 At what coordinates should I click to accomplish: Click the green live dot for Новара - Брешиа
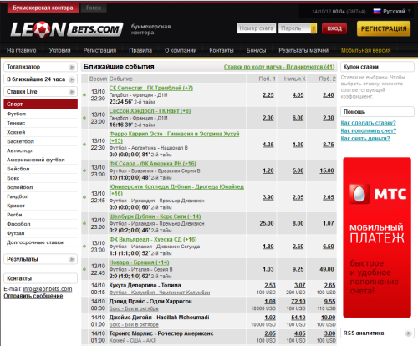point(84,269)
